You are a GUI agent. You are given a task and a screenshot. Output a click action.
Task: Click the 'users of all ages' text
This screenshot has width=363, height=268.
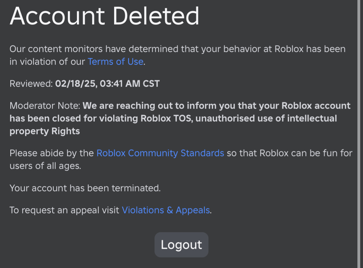click(45, 166)
